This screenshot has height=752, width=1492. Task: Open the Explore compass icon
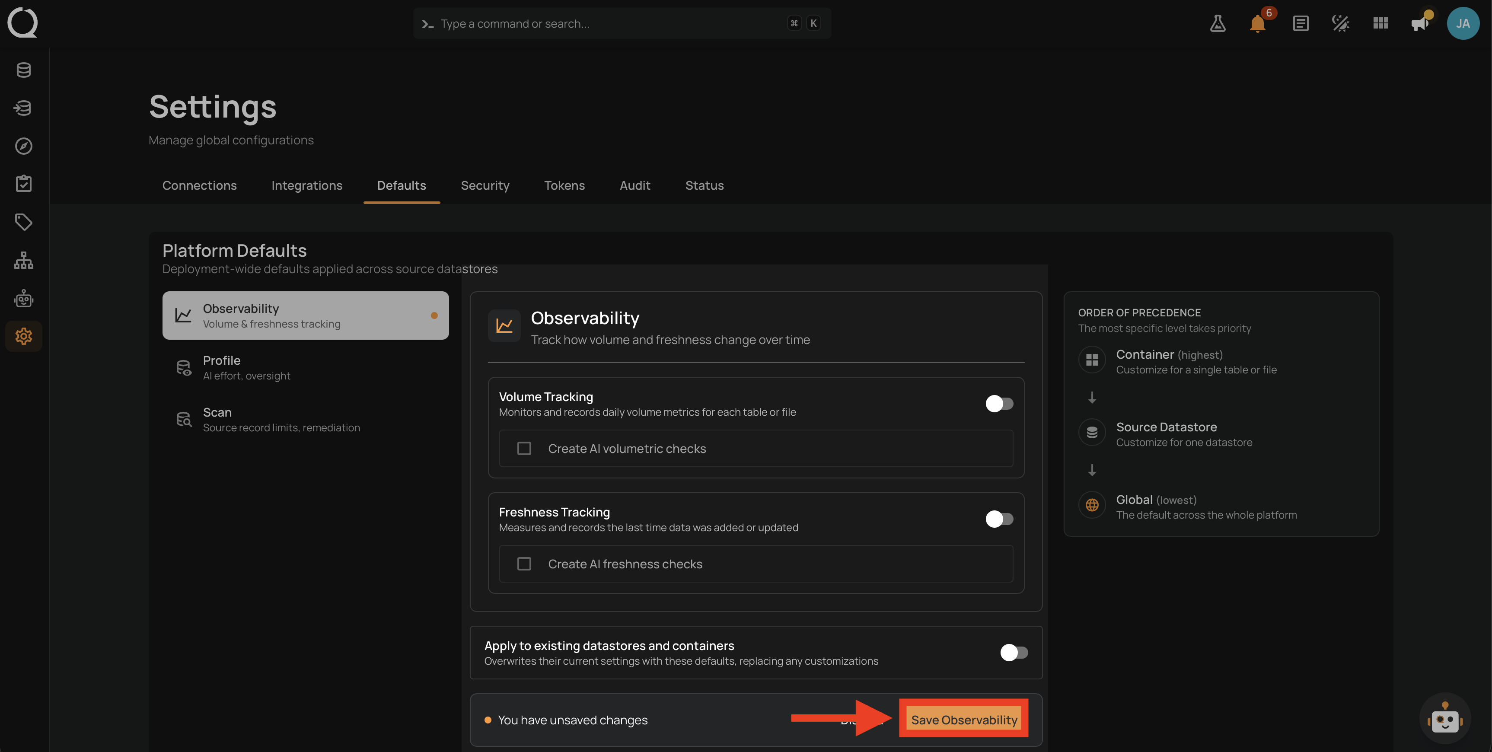click(24, 146)
